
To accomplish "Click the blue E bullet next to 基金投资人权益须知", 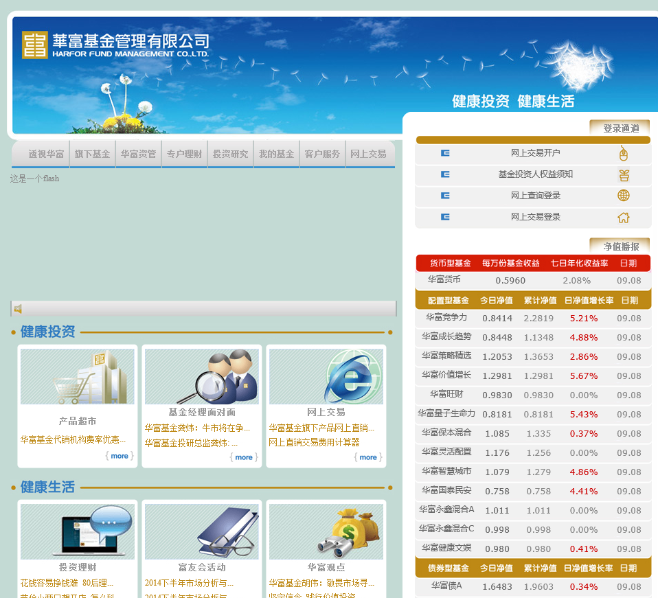I will pyautogui.click(x=445, y=174).
